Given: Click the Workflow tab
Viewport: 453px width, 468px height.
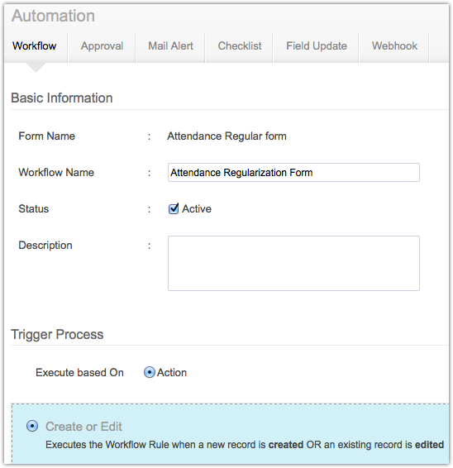Looking at the screenshot, I should tap(35, 46).
